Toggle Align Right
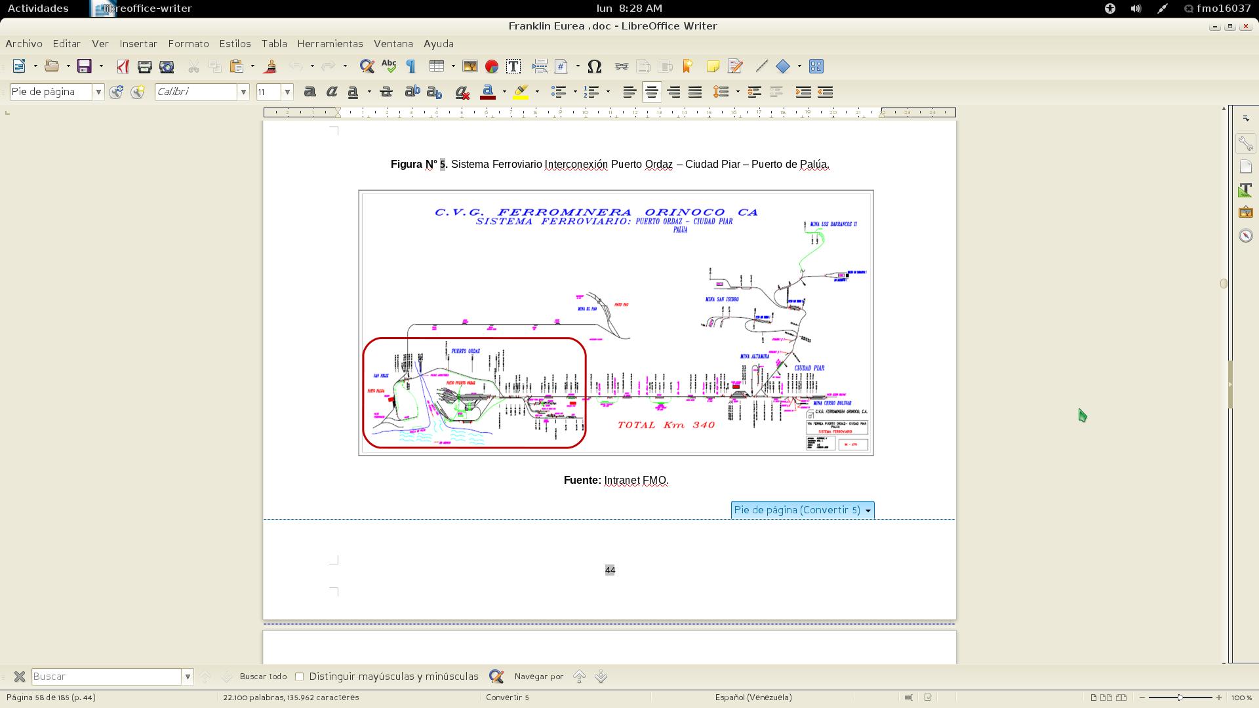1259x708 pixels. 673,92
